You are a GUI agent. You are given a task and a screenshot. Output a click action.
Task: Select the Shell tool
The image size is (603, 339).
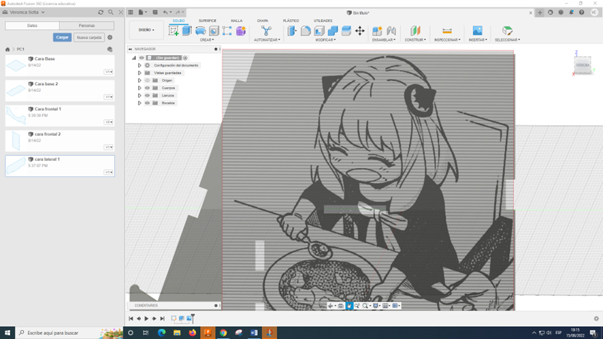coord(319,31)
